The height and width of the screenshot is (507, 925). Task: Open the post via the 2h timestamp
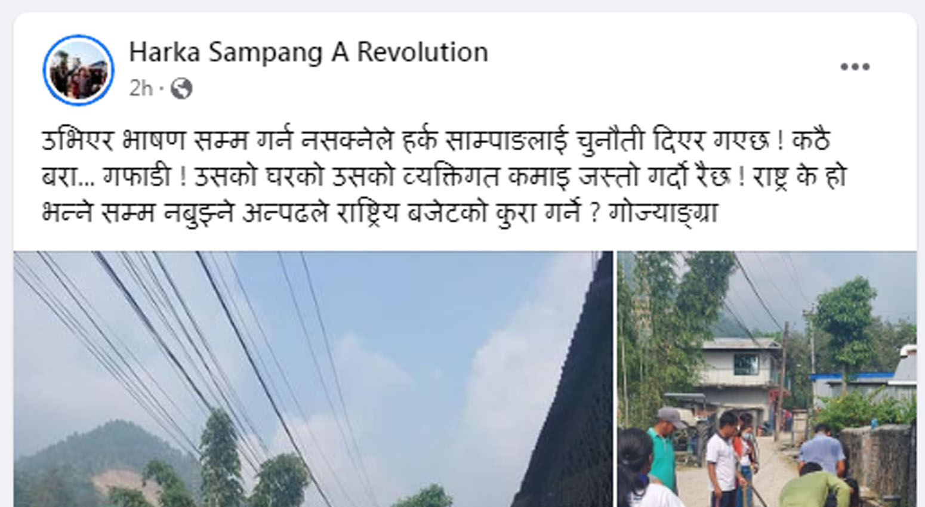coord(141,89)
